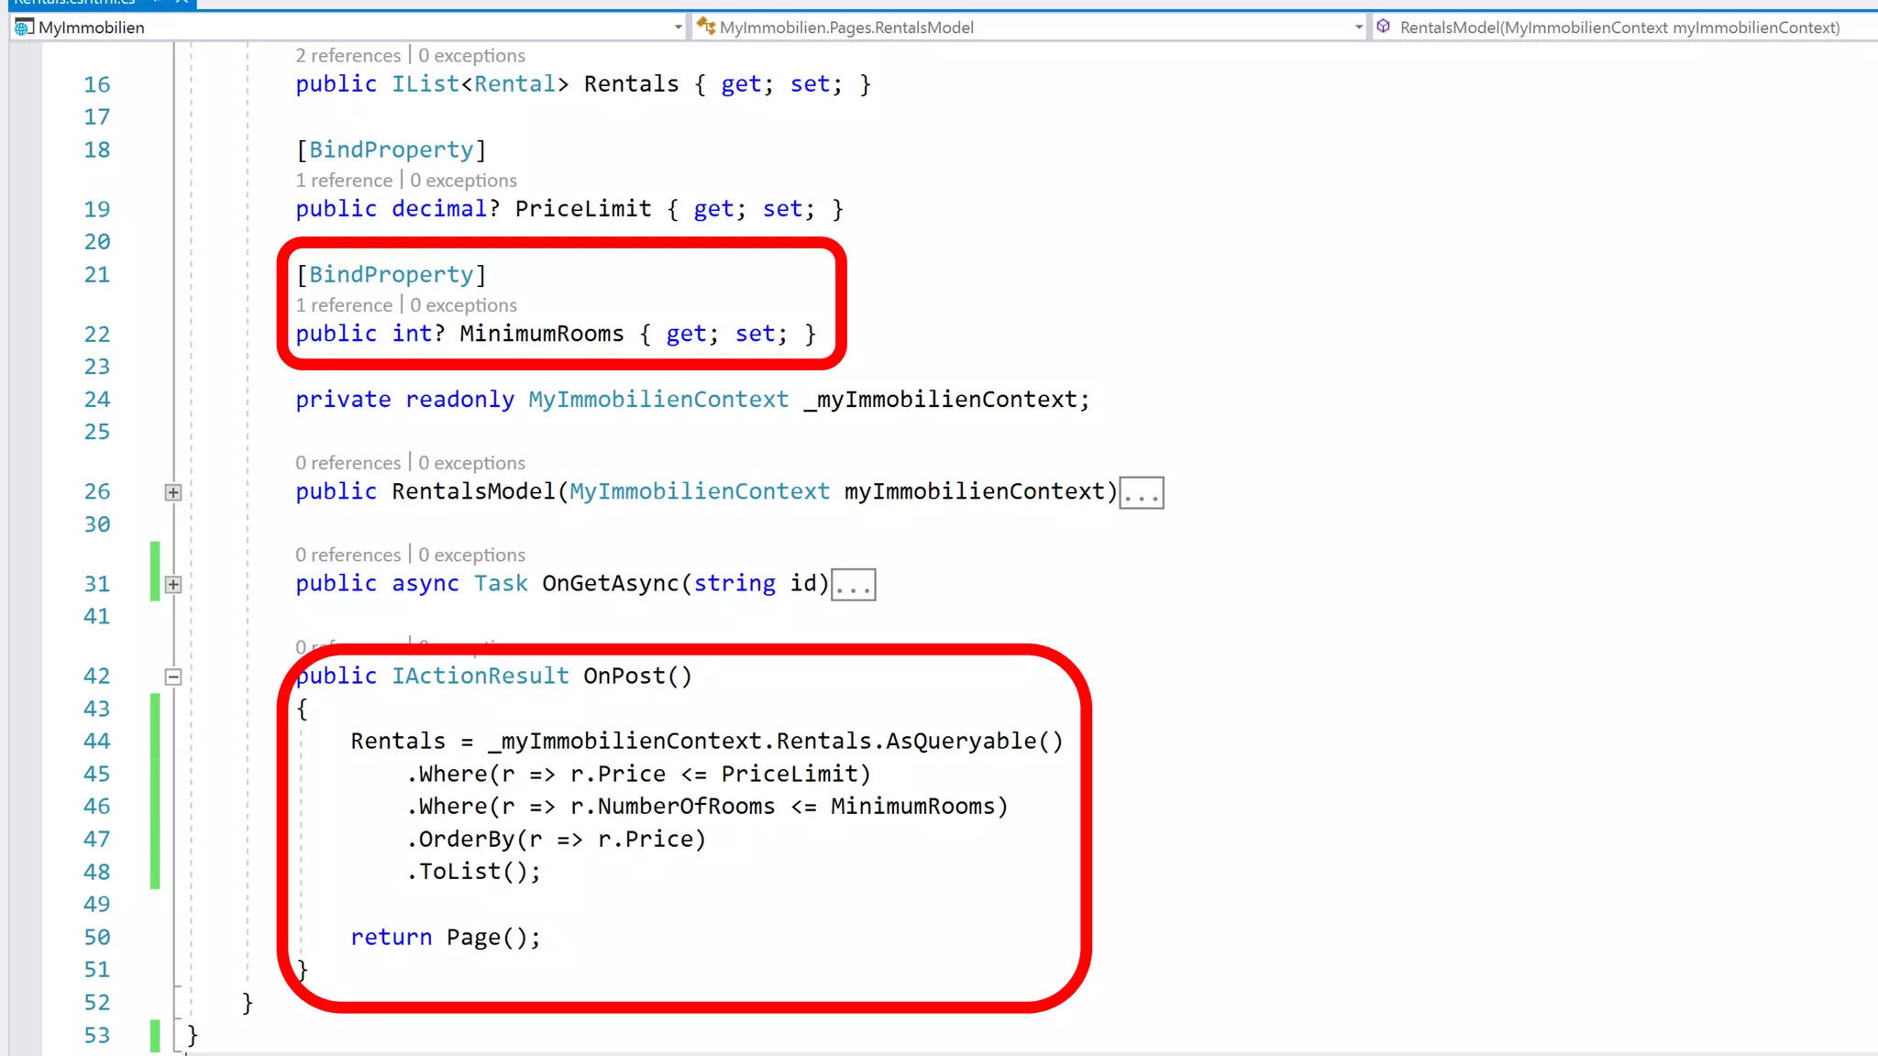Viewport: 1878px width, 1056px height.
Task: Click the purple member cube icon
Action: coord(1383,27)
